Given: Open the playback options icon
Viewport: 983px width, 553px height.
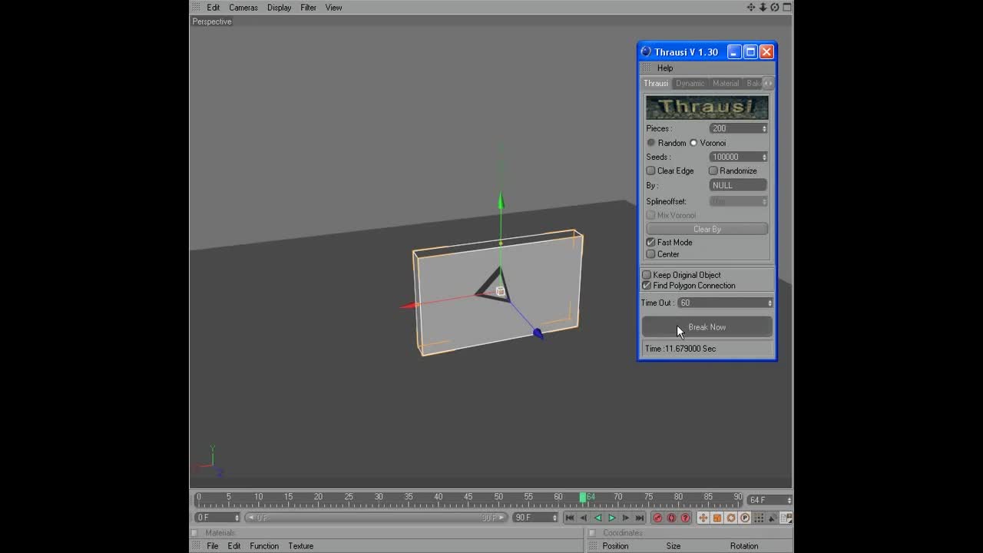Looking at the screenshot, I should tap(787, 518).
